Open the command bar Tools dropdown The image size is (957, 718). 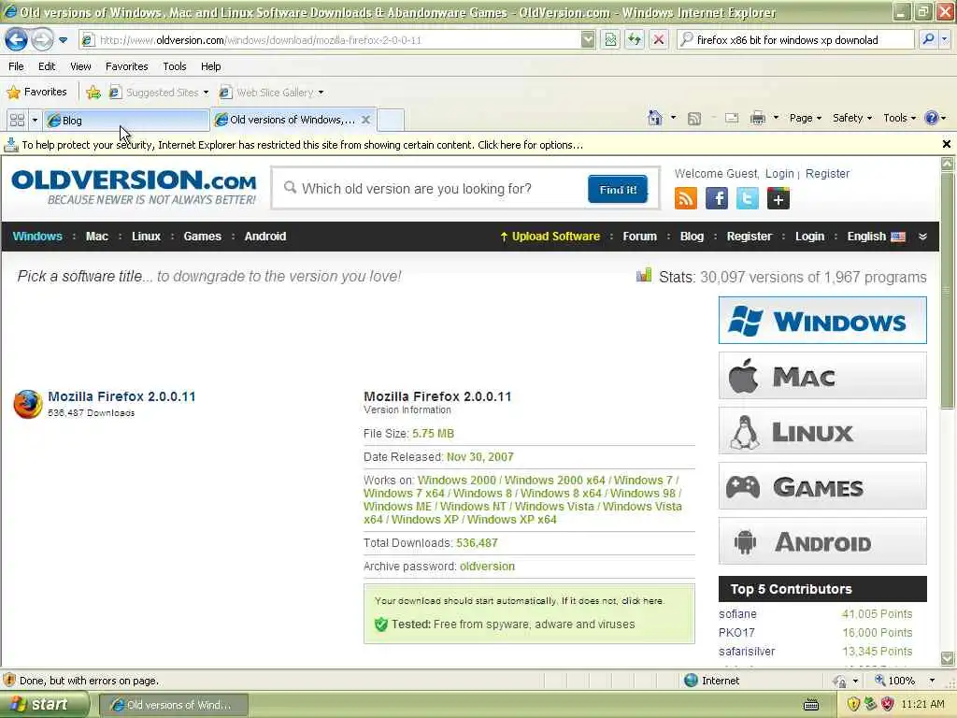(900, 119)
